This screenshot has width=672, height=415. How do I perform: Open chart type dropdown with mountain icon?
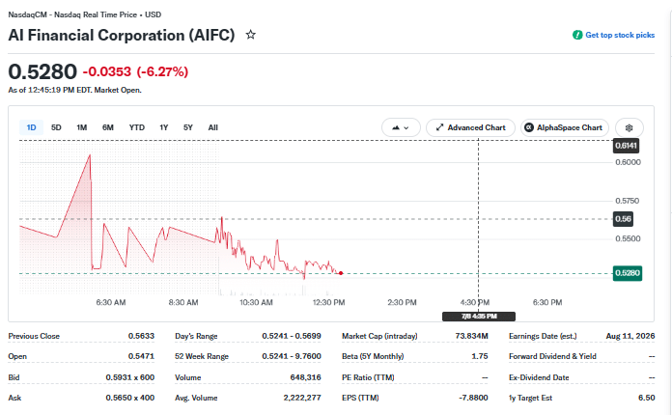[x=401, y=127]
